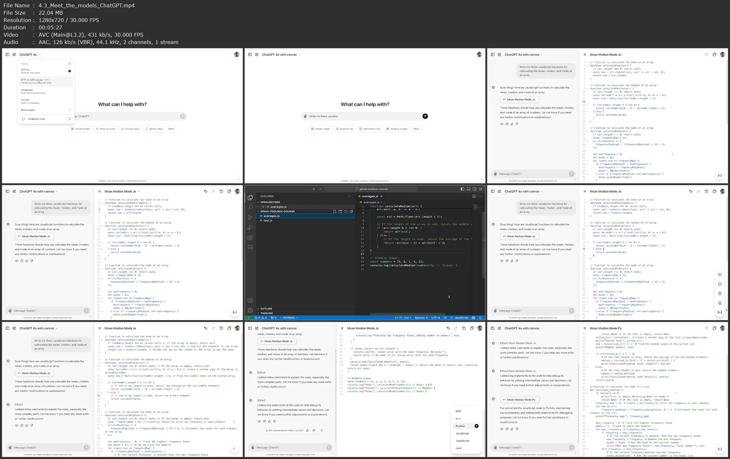The width and height of the screenshot is (730, 459).
Task: Open Run and Debug view in VS Code
Action: pos(250,228)
